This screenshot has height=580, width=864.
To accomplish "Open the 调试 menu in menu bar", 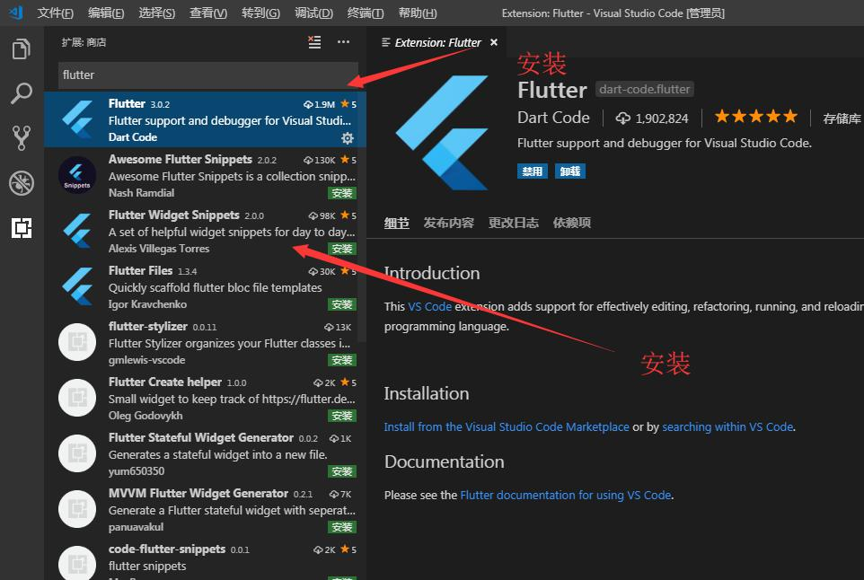I will pos(313,13).
